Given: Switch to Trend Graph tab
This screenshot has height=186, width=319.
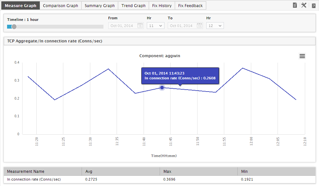Looking at the screenshot, I should point(133,6).
